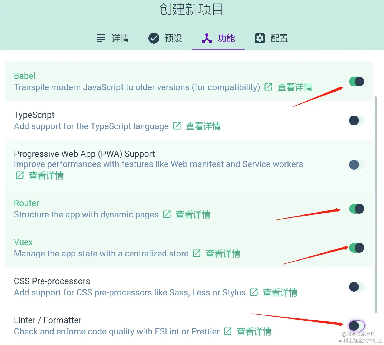Enable the TypeScript toggle
Viewport: 384px width, 345px height.
click(x=357, y=121)
